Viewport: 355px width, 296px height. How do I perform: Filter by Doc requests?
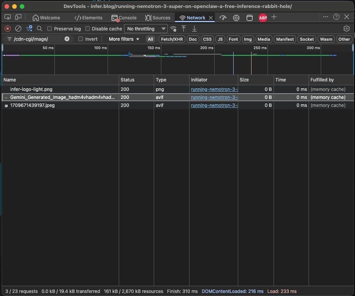coord(193,39)
